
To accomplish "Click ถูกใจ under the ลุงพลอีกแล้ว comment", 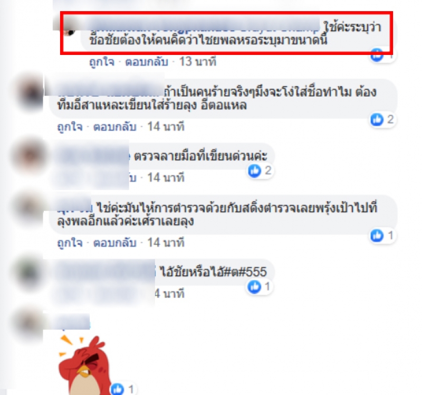I will pyautogui.click(x=70, y=243).
